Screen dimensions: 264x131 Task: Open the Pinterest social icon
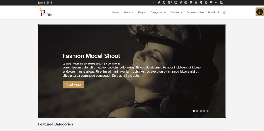(181, 2)
